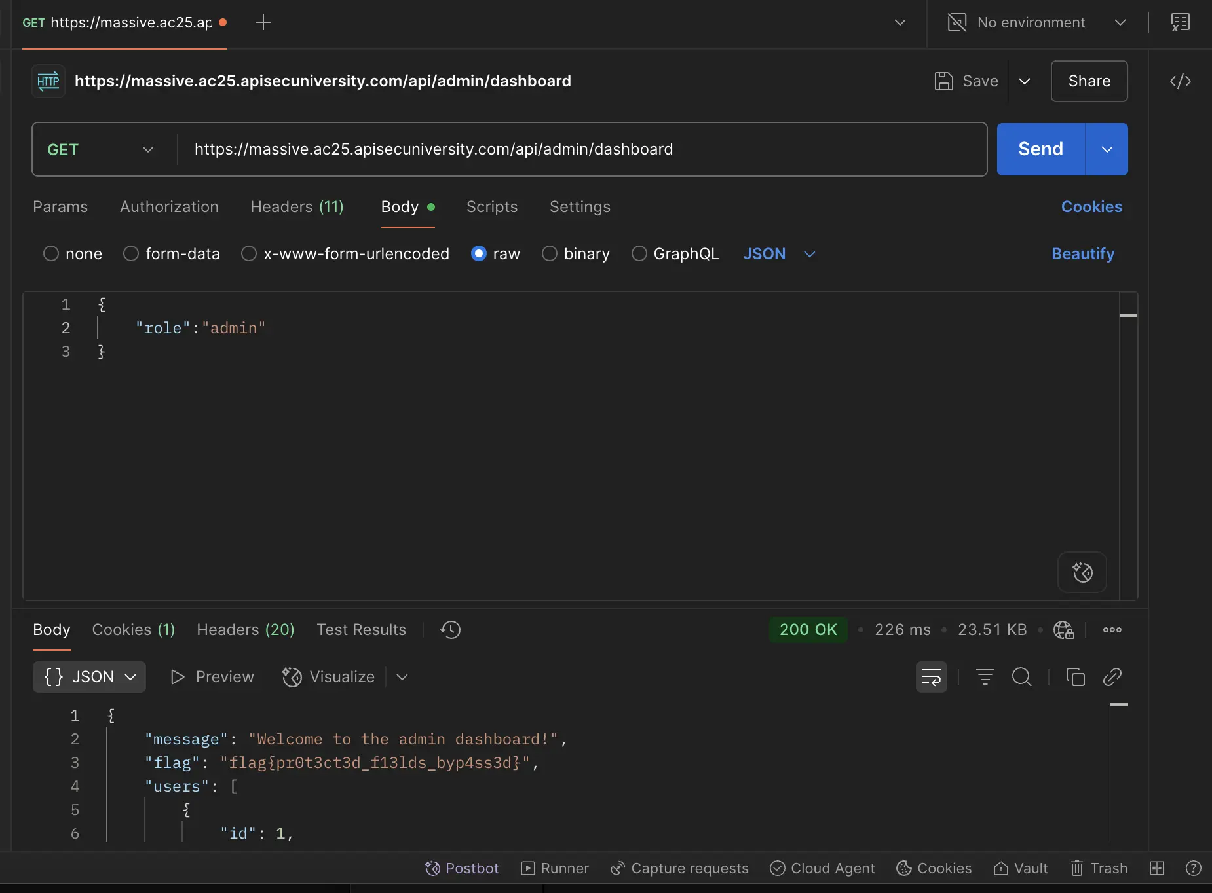
Task: Open the Test Results tab
Action: point(362,630)
